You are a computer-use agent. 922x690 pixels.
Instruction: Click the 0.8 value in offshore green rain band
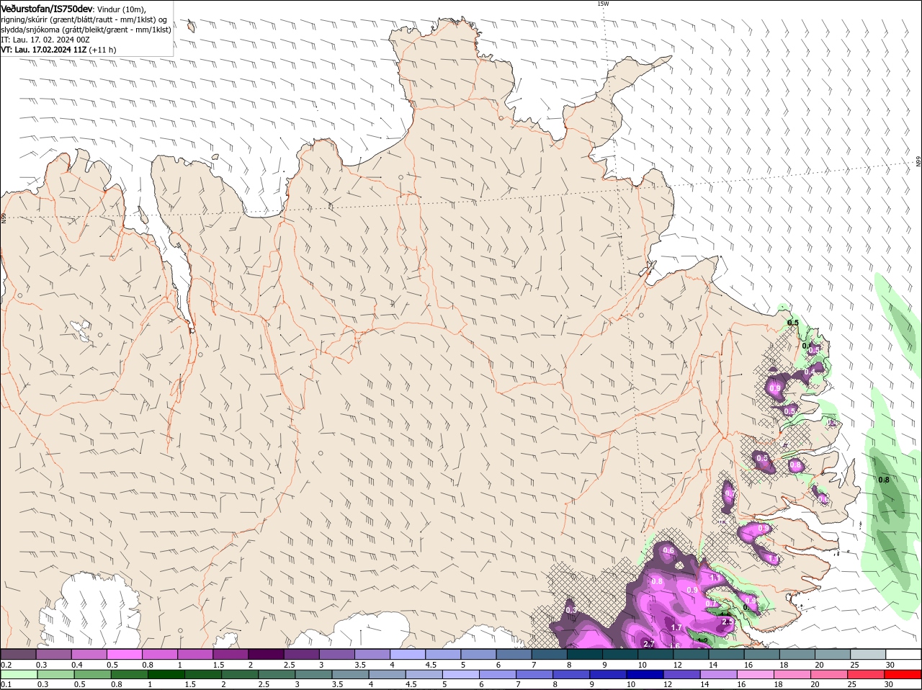(x=884, y=480)
